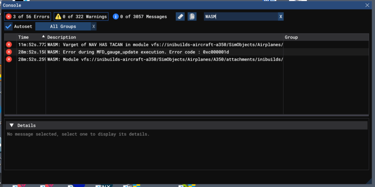Close the Console window

[x=367, y=5]
